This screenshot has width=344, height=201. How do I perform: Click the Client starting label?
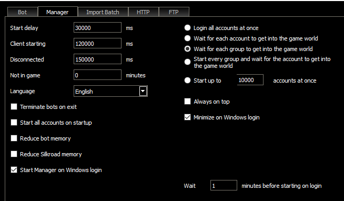coord(28,44)
